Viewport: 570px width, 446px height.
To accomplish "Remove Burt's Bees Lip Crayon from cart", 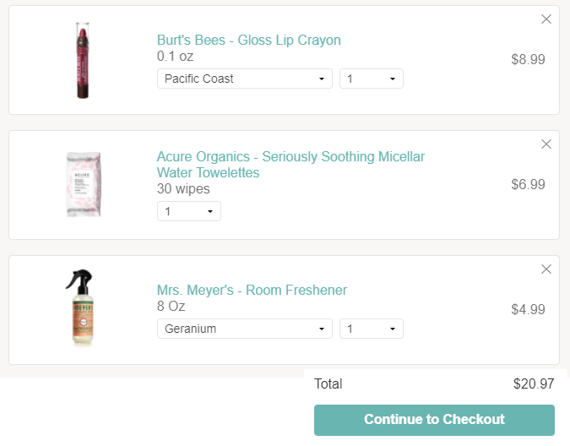I will 546,19.
